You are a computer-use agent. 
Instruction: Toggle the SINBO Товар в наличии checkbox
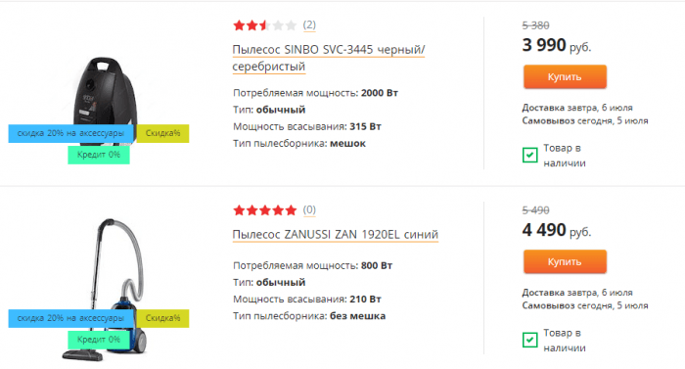(530, 155)
